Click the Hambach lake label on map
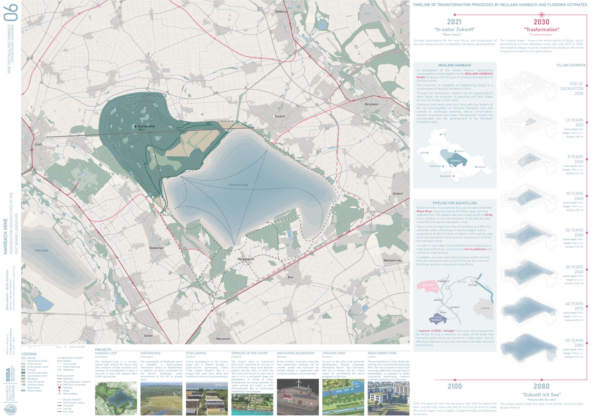Viewport: 594px width, 419px height. coord(238,185)
